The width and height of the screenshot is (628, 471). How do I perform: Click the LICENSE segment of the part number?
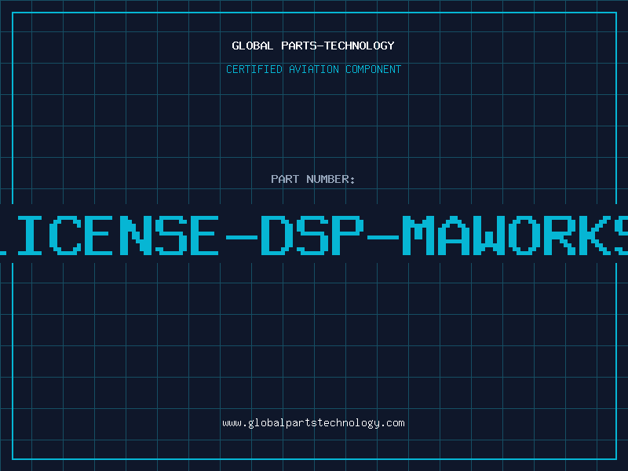pyautogui.click(x=109, y=235)
